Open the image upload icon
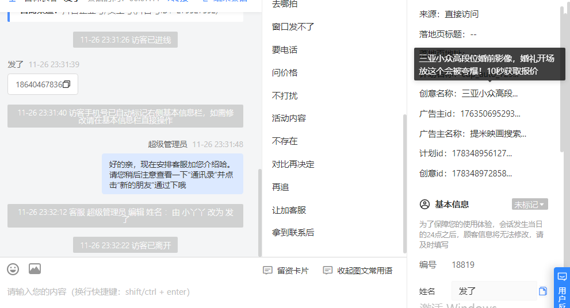 coord(35,269)
